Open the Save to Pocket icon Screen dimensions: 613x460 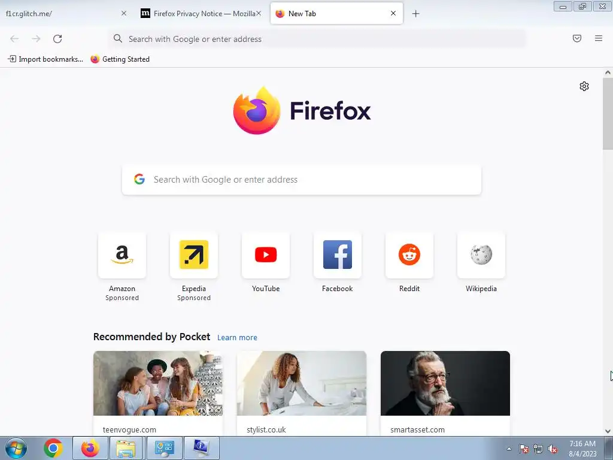point(576,38)
